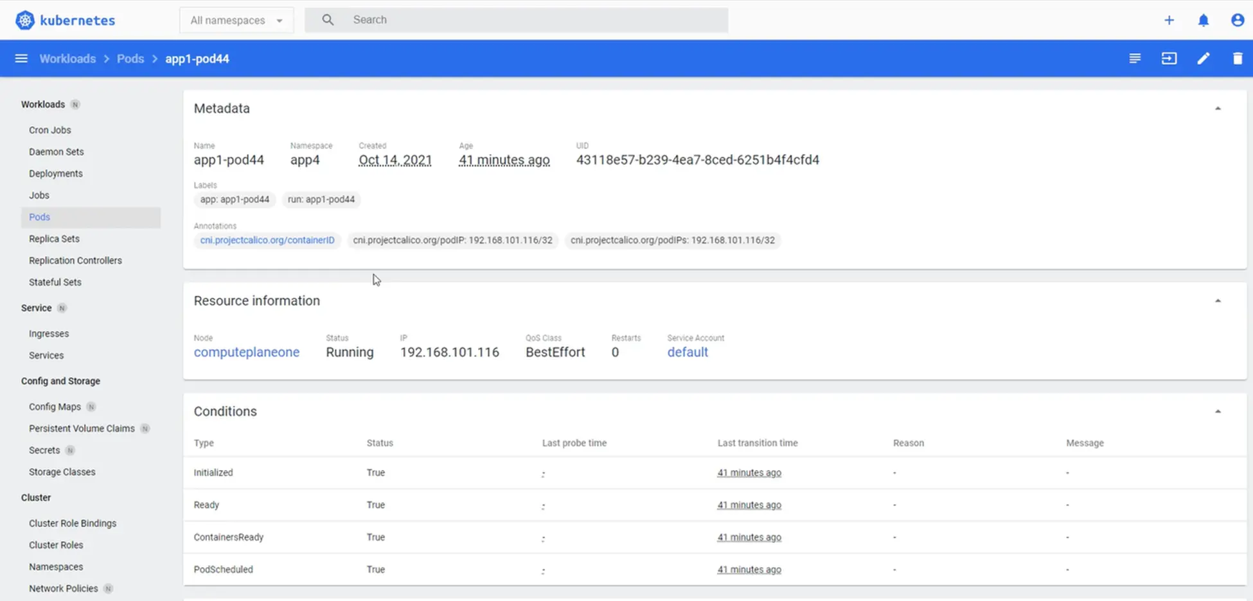
Task: Click the Ready condition's transition time link
Action: (749, 505)
